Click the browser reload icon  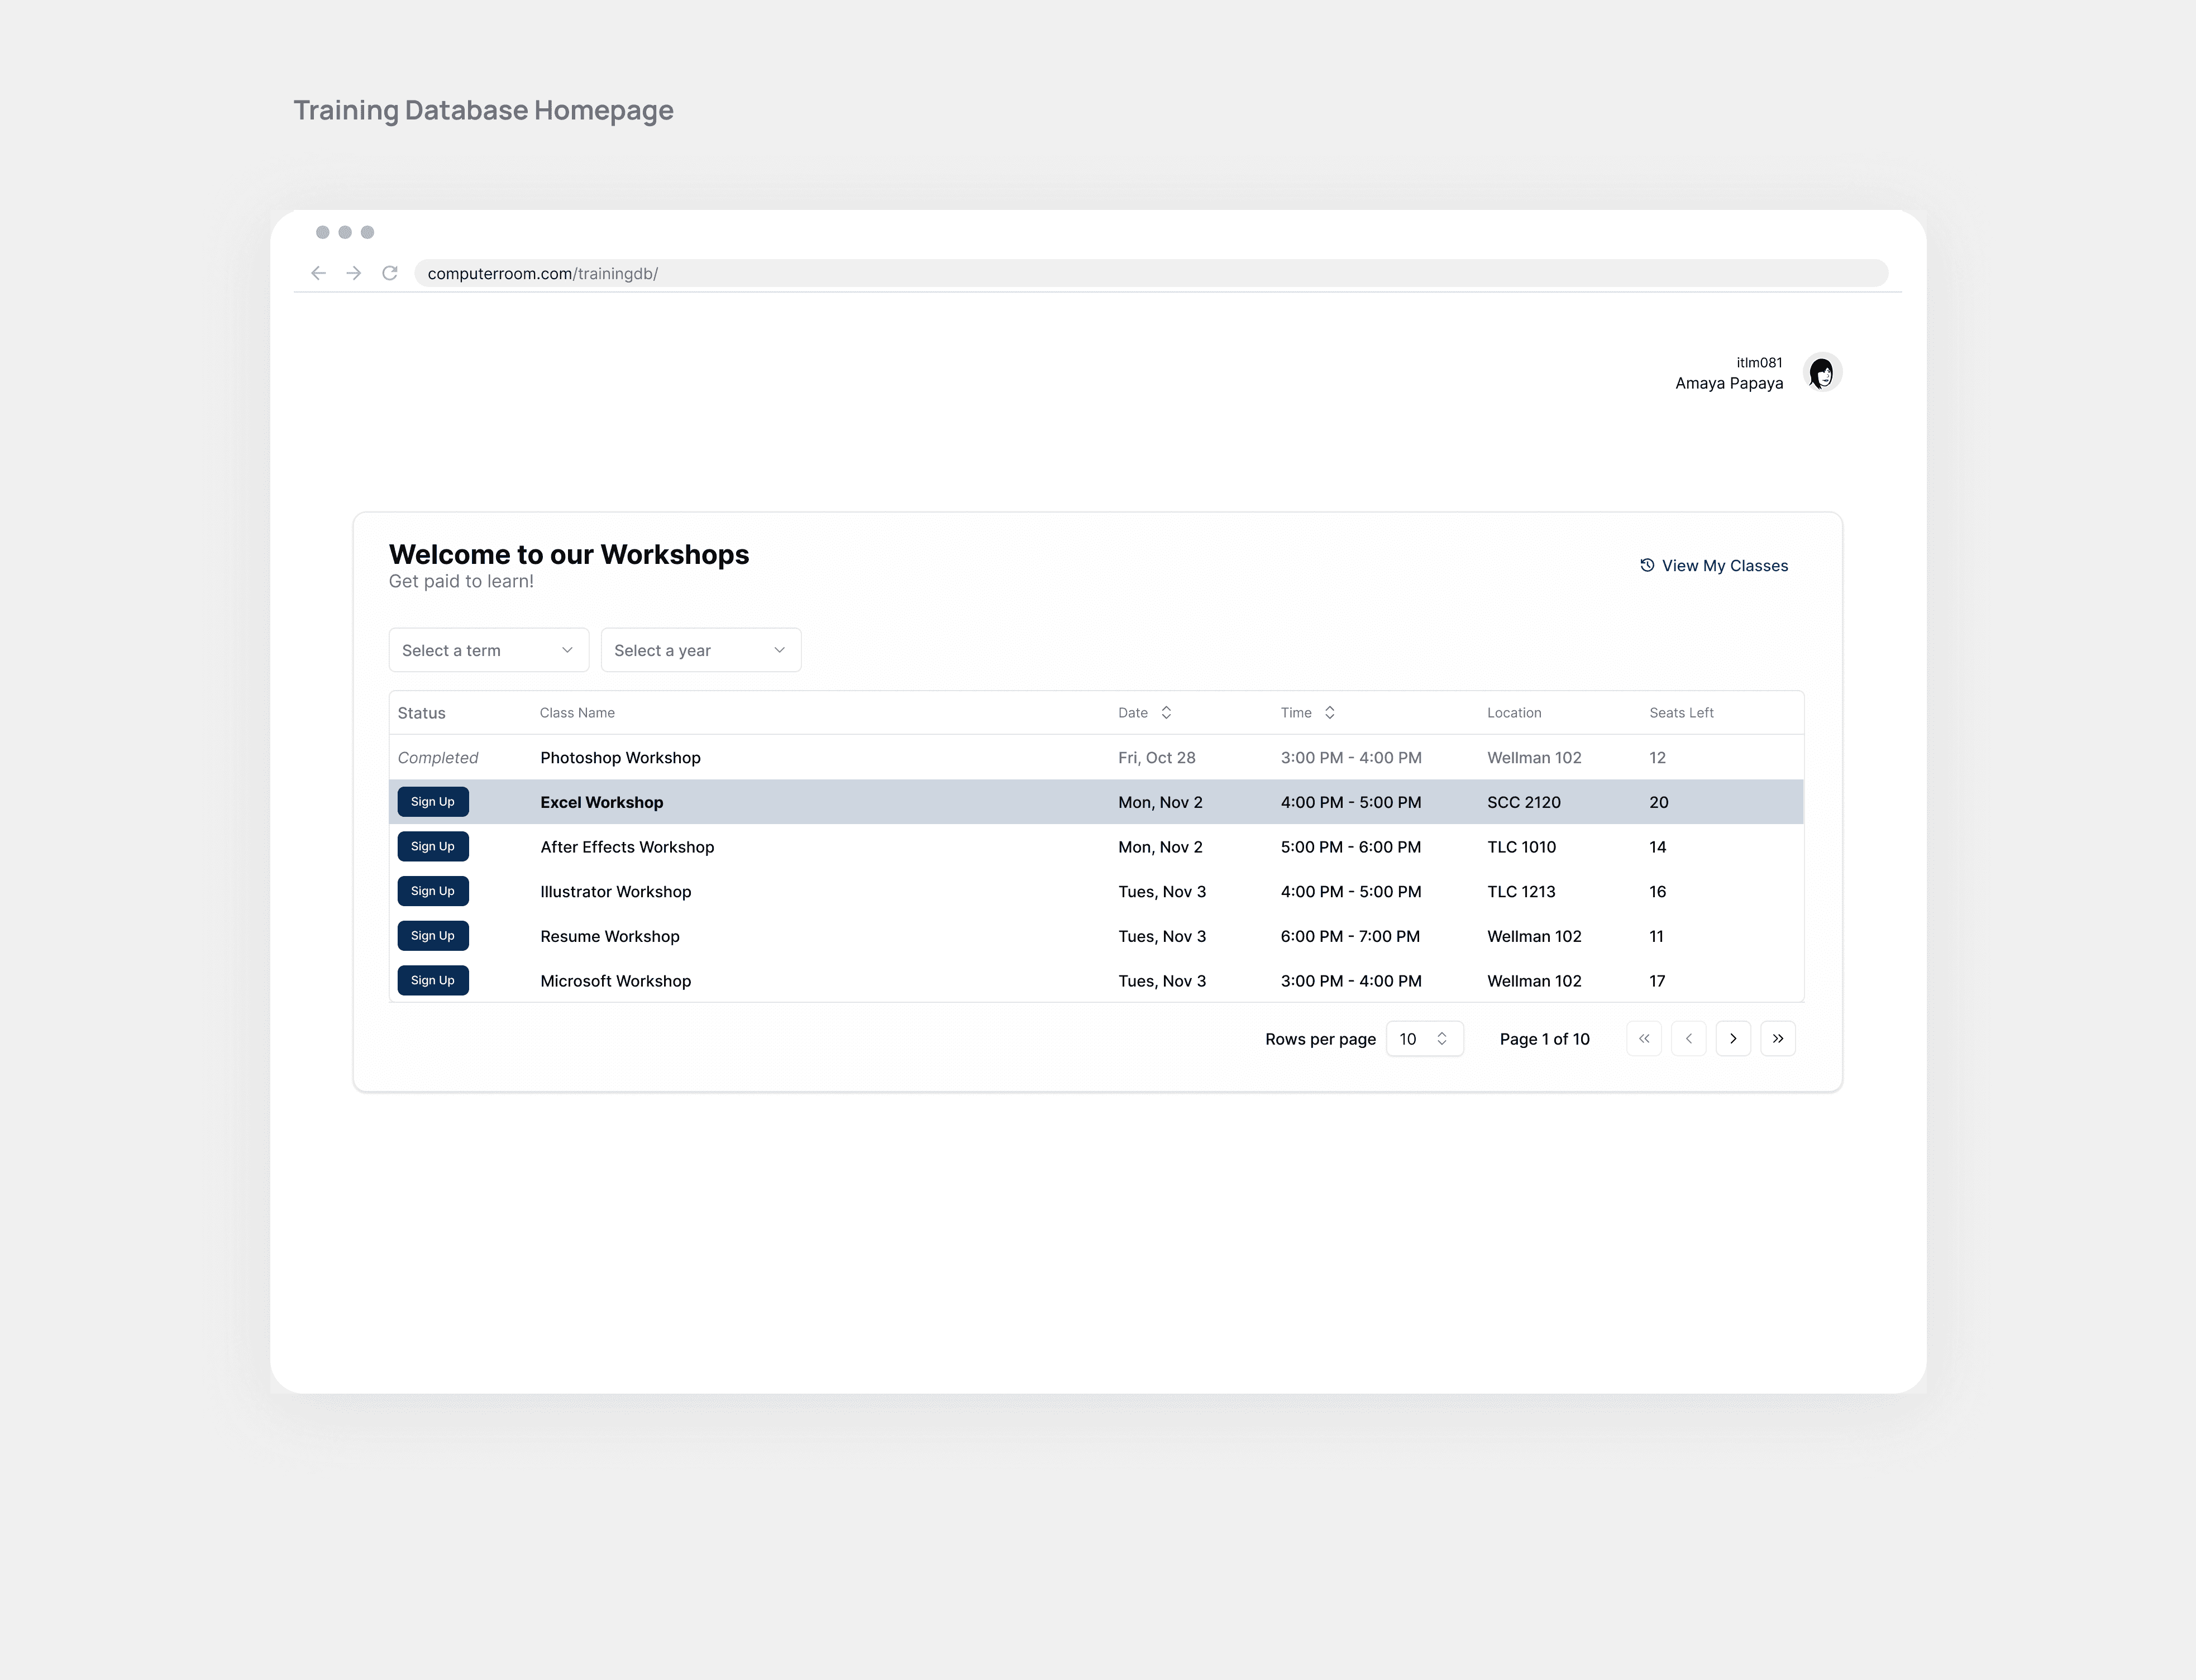(x=390, y=273)
